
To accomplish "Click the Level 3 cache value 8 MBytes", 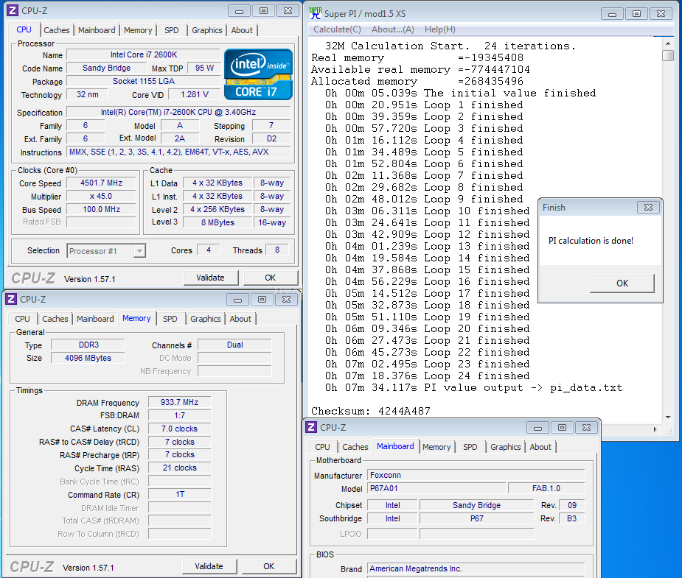I will pos(218,222).
